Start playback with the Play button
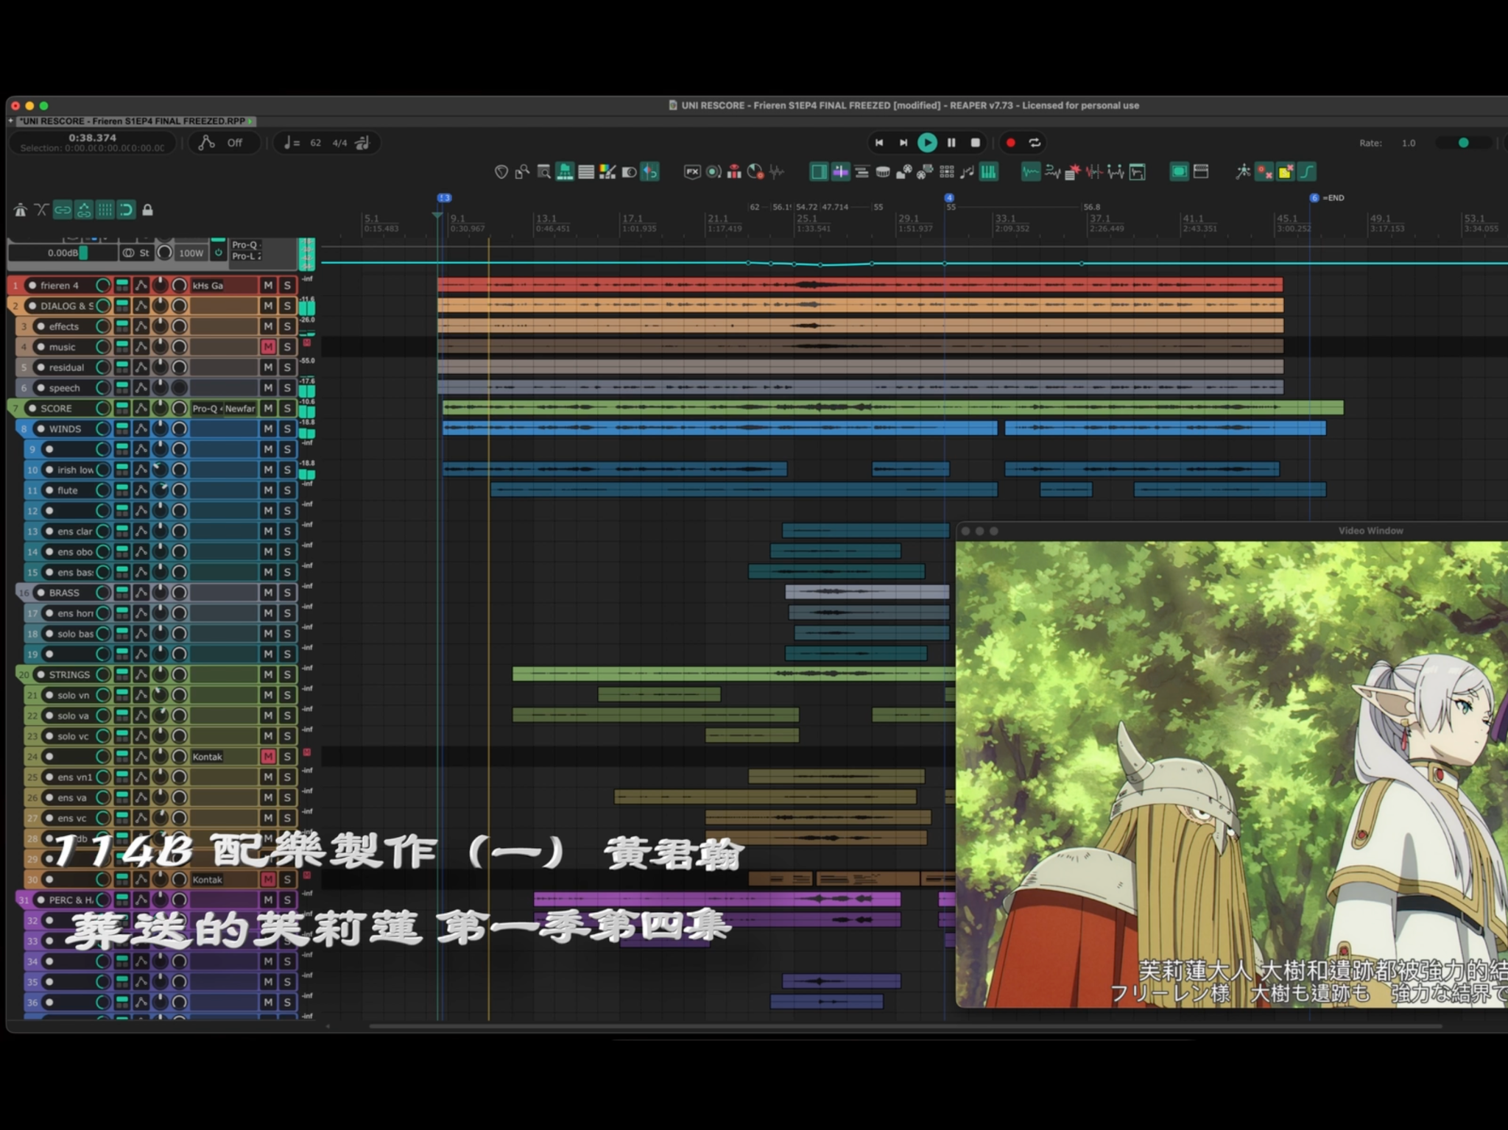 [927, 143]
